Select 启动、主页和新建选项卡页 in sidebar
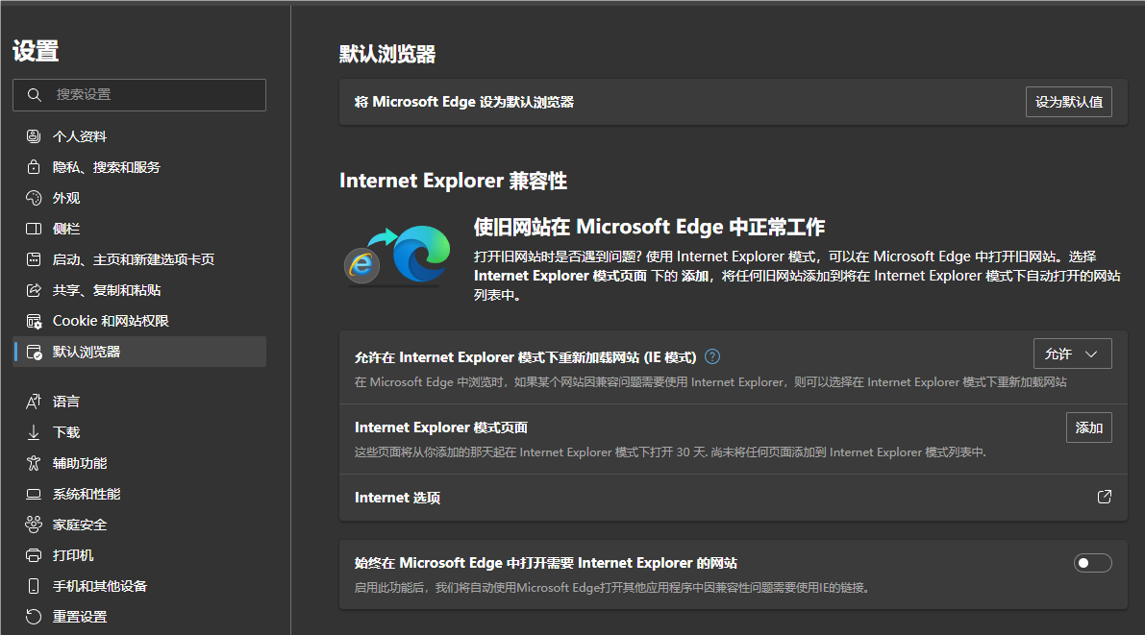The image size is (1145, 635). (x=133, y=259)
